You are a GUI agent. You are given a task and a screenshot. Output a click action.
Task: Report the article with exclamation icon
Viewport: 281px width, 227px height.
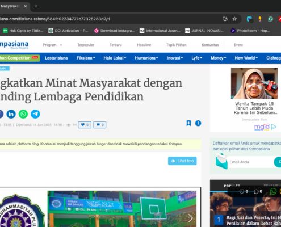click(x=198, y=123)
